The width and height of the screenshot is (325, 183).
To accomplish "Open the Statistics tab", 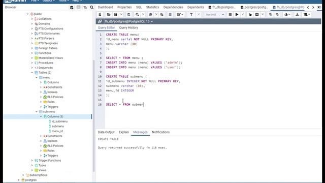I will 152,7.
